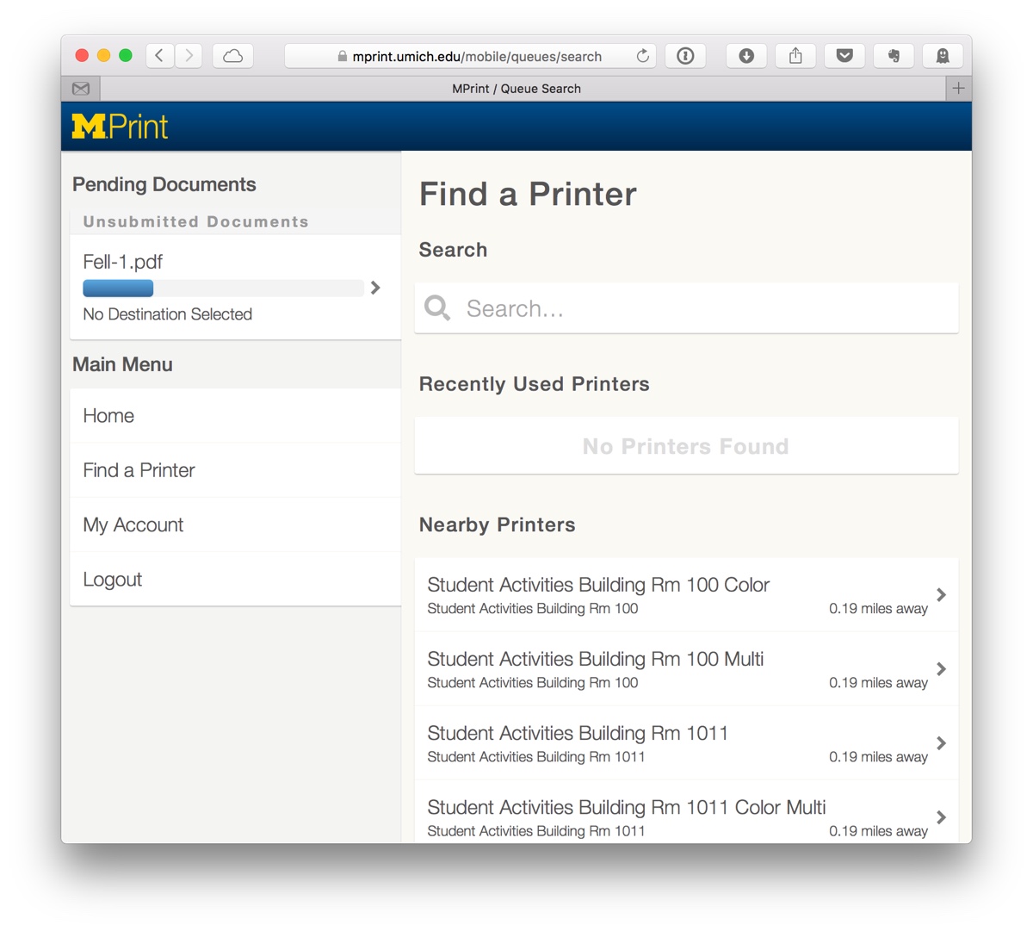The height and width of the screenshot is (931, 1033).
Task: Reload the page with refresh icon
Action: (643, 56)
